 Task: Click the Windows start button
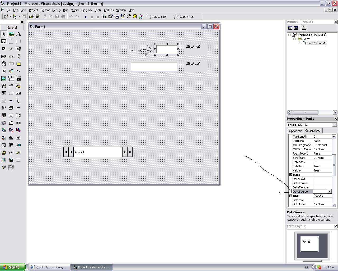13,267
